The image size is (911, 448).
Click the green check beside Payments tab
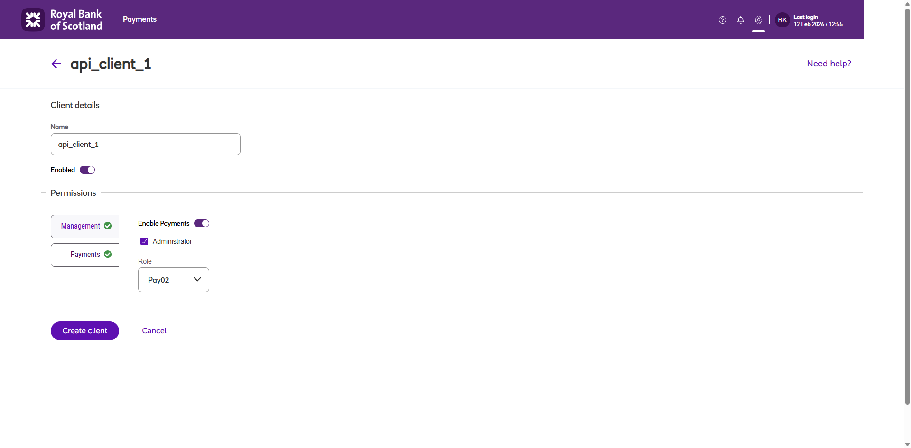coord(108,254)
